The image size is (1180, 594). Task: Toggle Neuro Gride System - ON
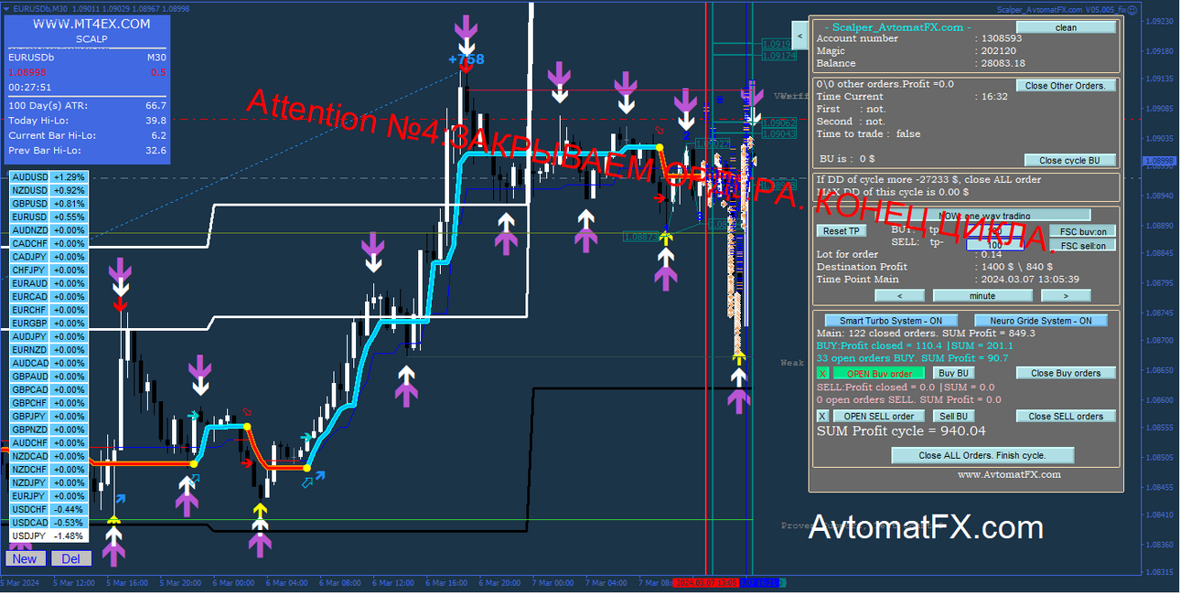coord(1041,321)
